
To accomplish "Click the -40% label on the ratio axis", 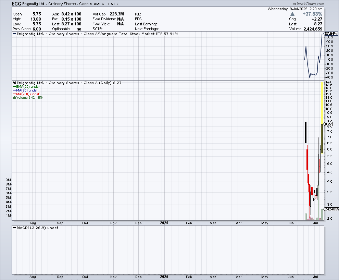I will (x=329, y=77).
